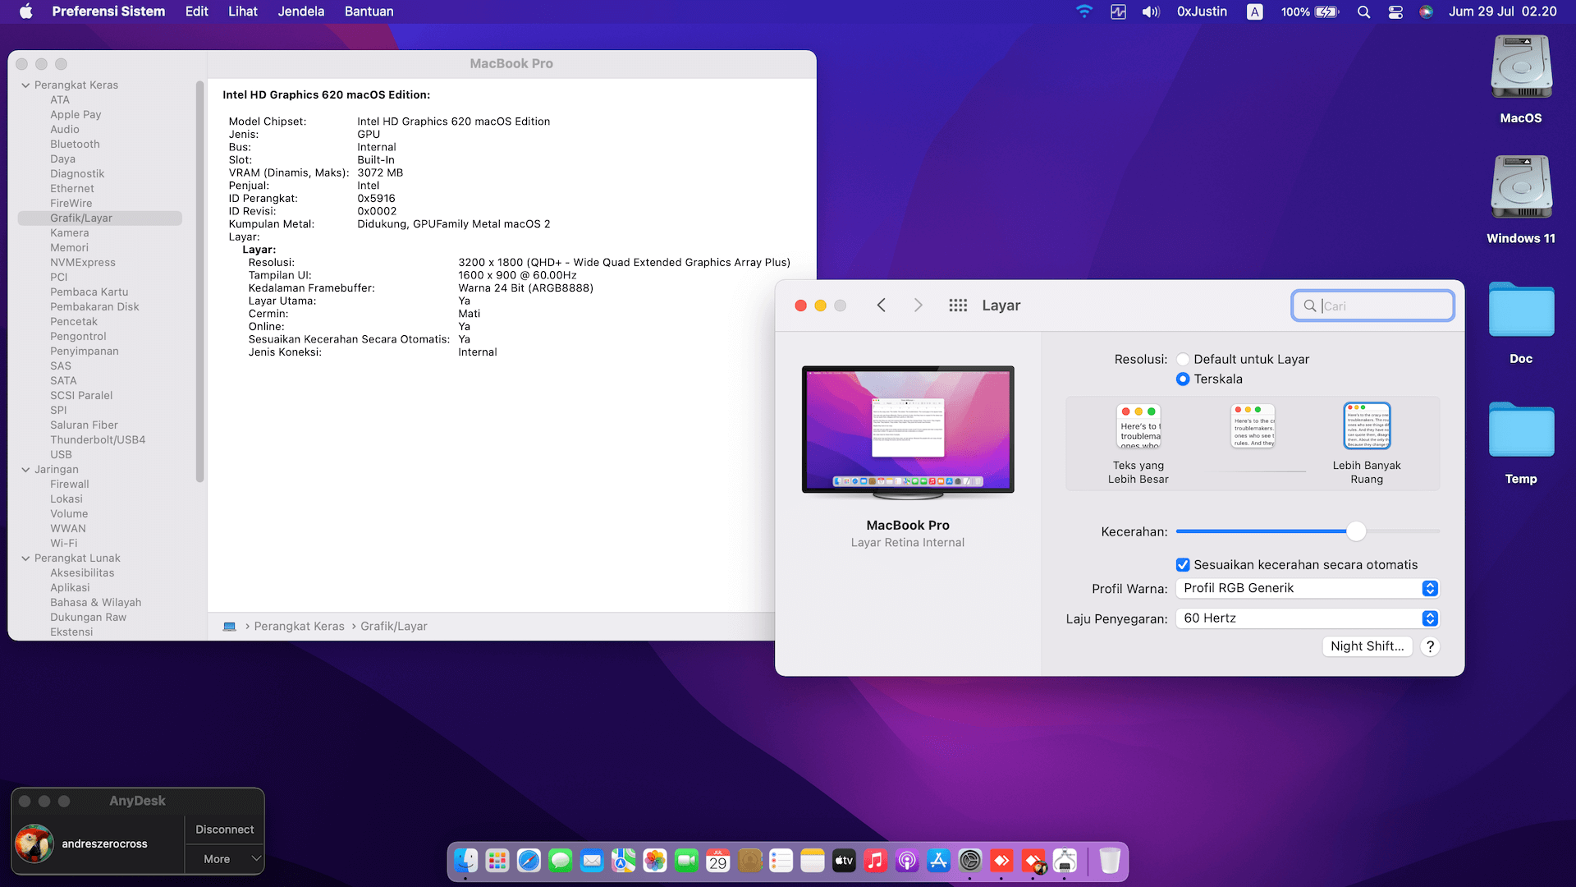Select the 'Windows 11' drive on desktop
The height and width of the screenshot is (887, 1576).
click(1521, 200)
